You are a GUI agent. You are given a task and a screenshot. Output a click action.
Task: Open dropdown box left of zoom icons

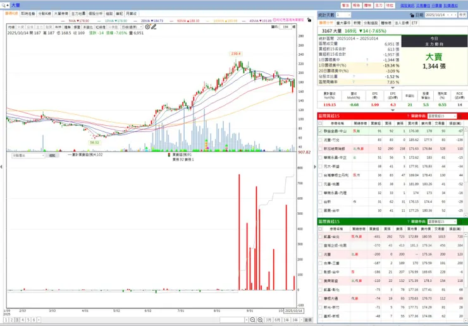(x=234, y=320)
